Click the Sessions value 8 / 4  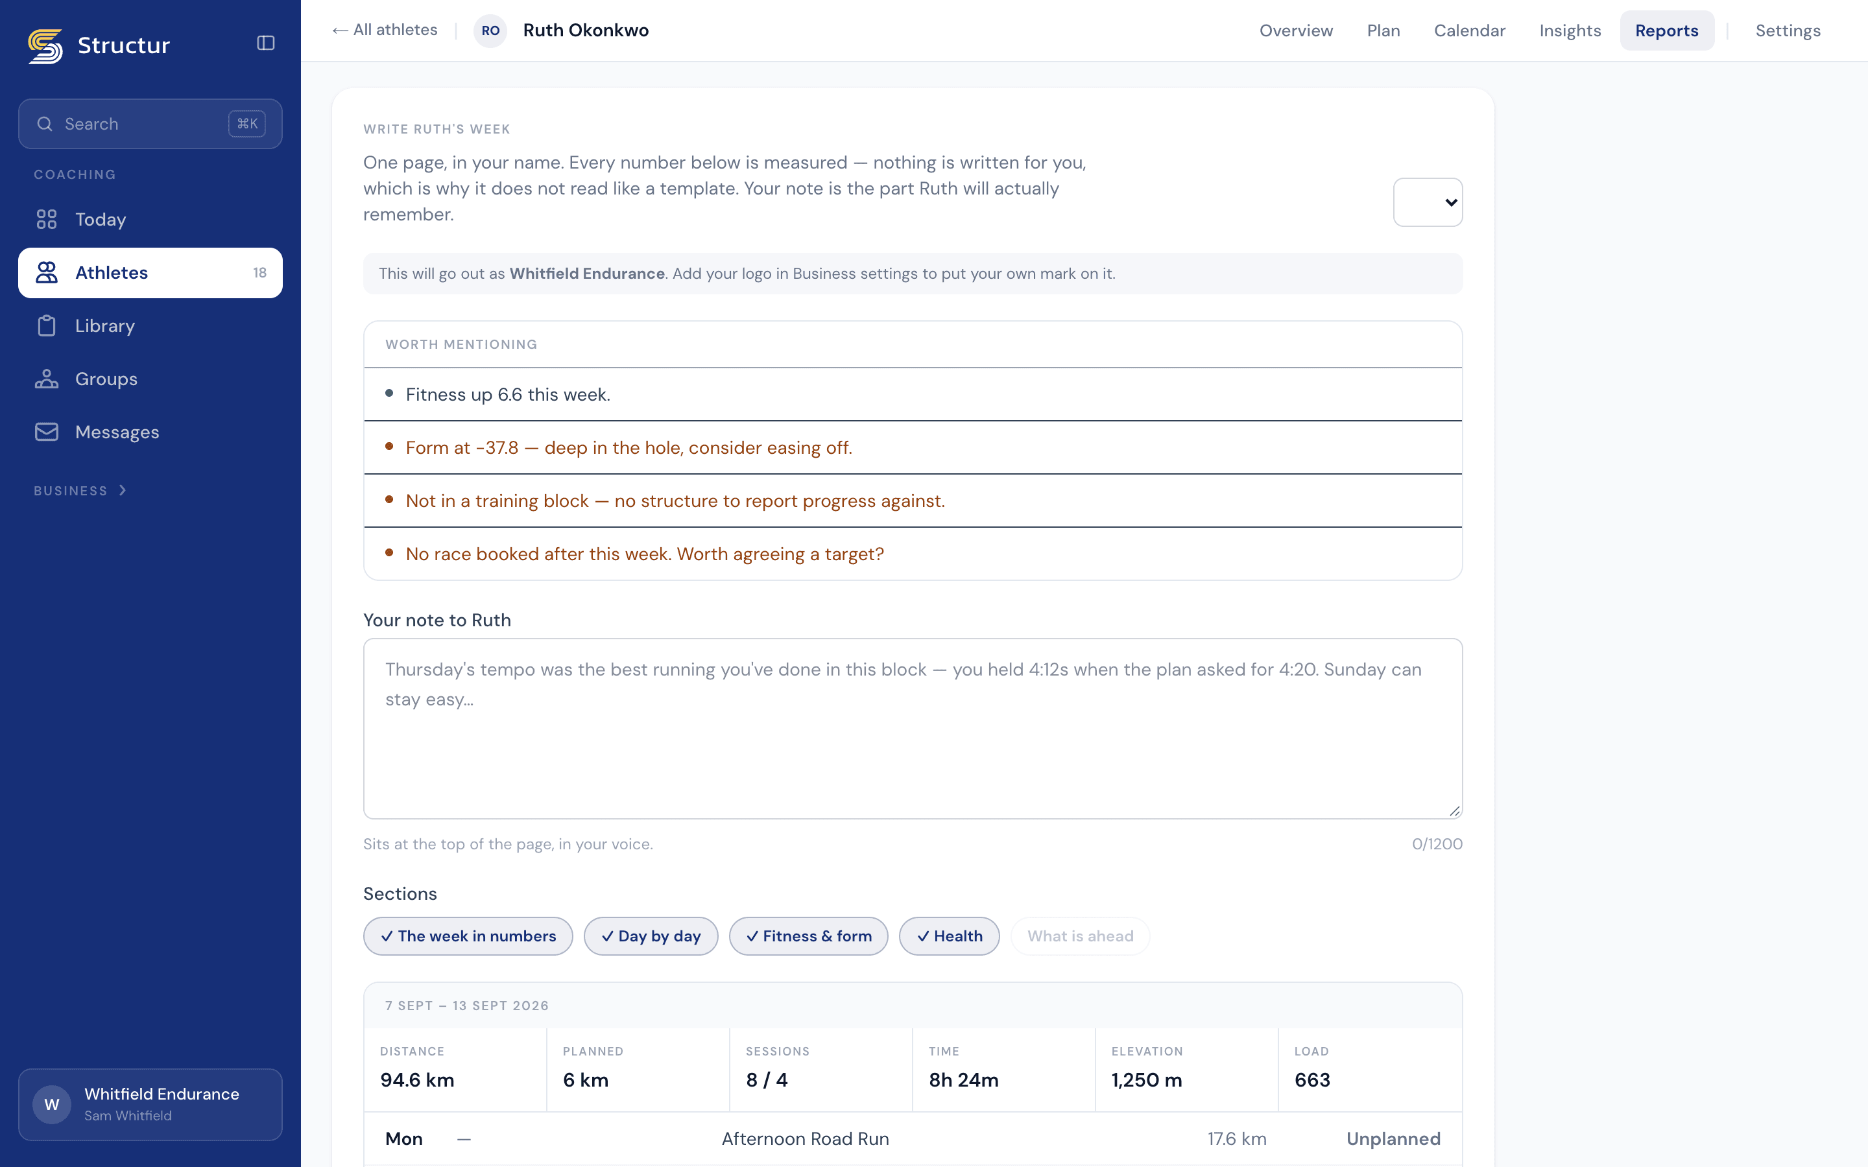(x=767, y=1079)
